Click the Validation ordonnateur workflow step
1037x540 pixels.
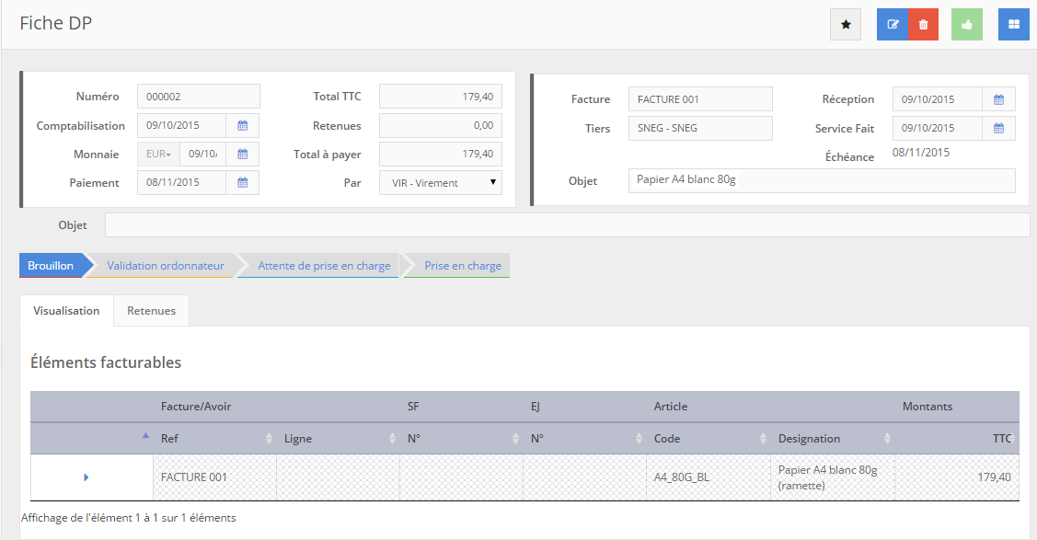pyautogui.click(x=165, y=266)
